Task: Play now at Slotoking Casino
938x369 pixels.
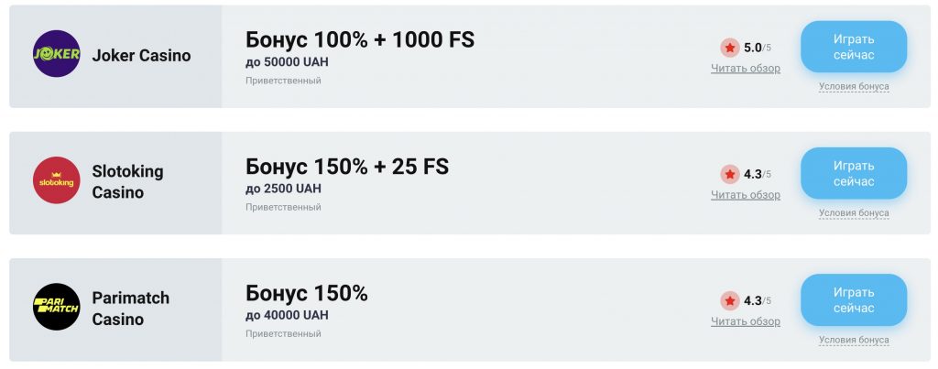Action: click(854, 173)
